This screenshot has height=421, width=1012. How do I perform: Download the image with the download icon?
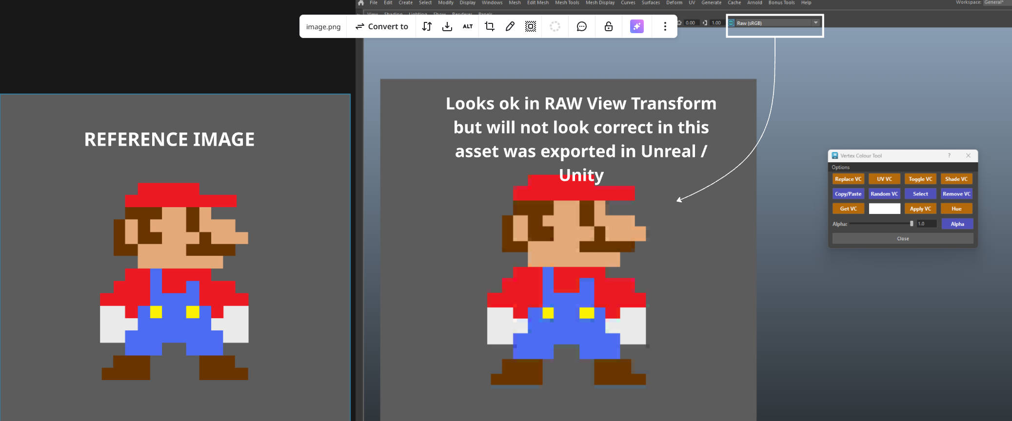tap(447, 26)
